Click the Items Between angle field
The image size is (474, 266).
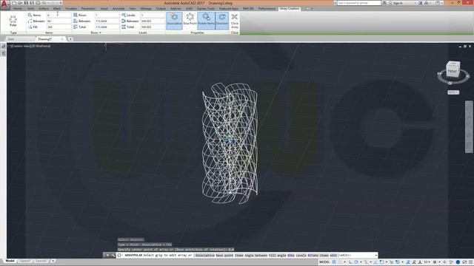[x=59, y=21]
